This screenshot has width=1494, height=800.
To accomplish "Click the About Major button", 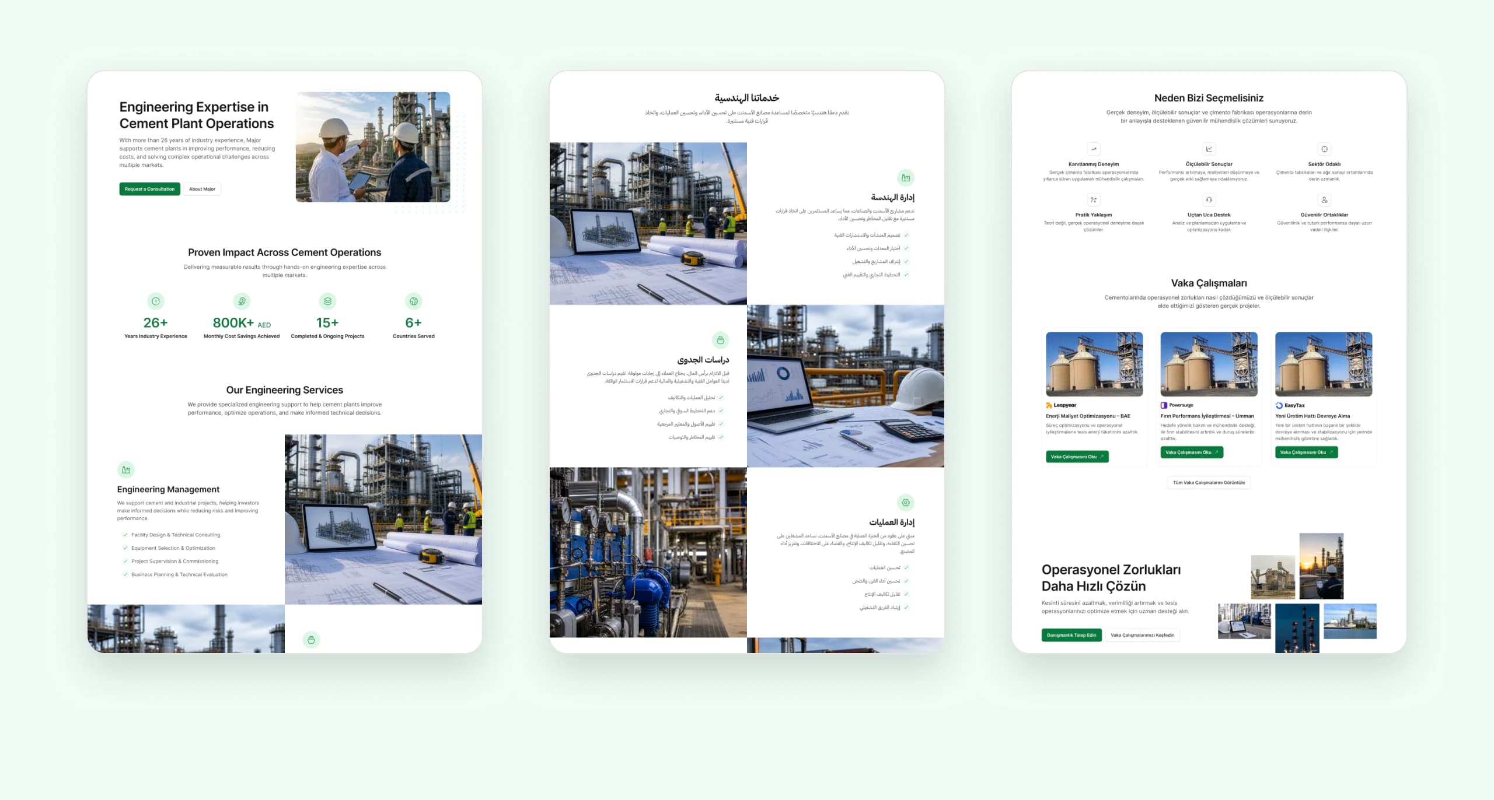I will coord(202,189).
